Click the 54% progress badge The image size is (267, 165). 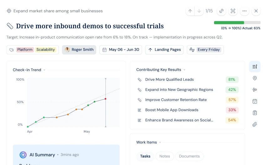click(x=232, y=120)
